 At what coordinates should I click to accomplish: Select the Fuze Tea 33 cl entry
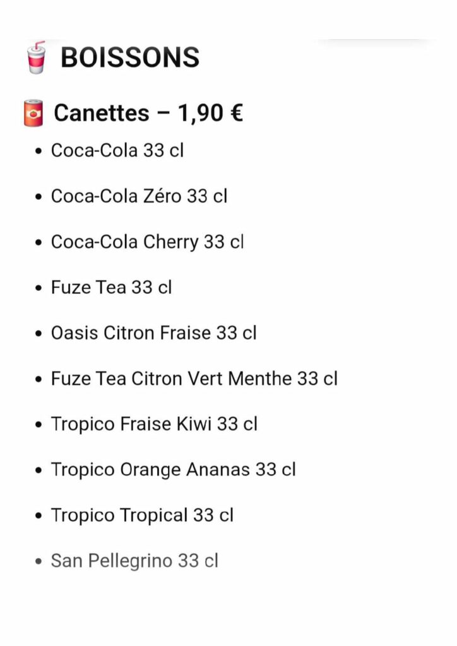(x=111, y=288)
